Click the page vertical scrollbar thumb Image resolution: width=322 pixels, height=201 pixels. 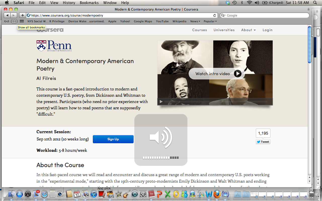309,44
